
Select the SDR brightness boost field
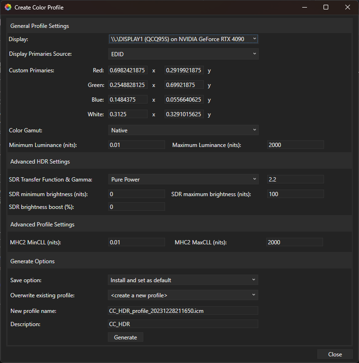[x=137, y=207]
